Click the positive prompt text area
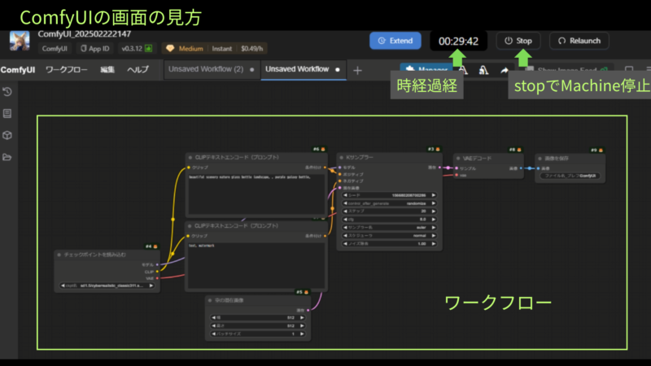This screenshot has height=366, width=651. click(x=256, y=194)
